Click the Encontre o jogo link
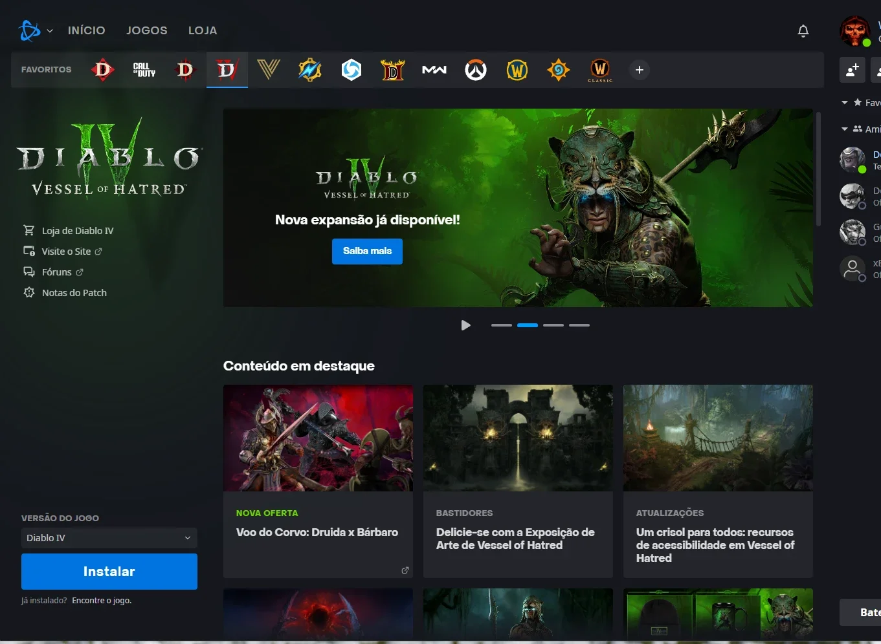The image size is (881, 644). tap(102, 601)
